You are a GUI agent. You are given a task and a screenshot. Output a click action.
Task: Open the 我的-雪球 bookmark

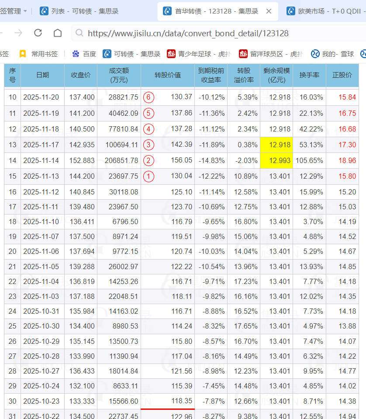point(332,54)
